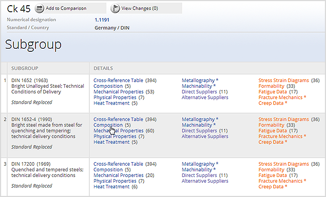Image resolution: width=326 pixels, height=197 pixels.
Task: Open Formability in DIN 17200 row
Action: pos(271,170)
